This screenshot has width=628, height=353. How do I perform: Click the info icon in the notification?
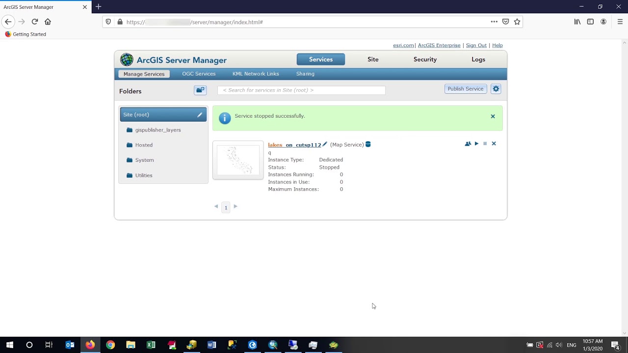(225, 118)
